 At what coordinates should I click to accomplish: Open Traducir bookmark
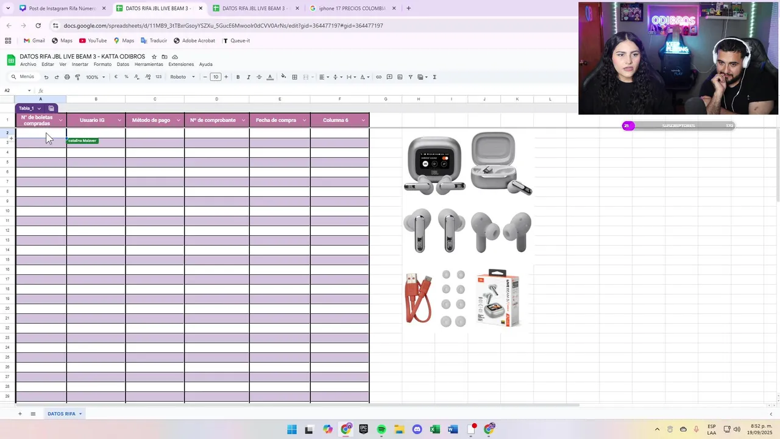point(154,41)
